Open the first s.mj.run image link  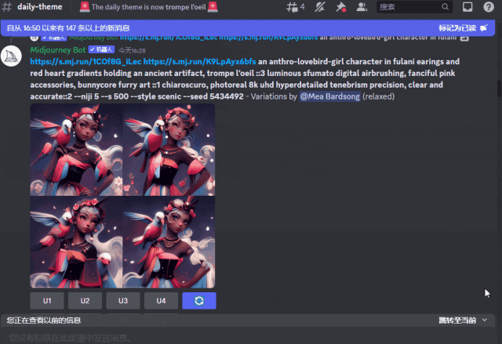coord(85,61)
